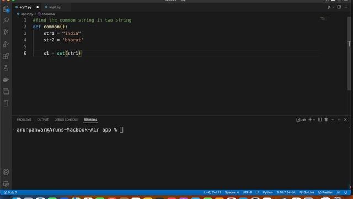Close the terminal panel
Screen dimensions: 353x199
coord(345,119)
